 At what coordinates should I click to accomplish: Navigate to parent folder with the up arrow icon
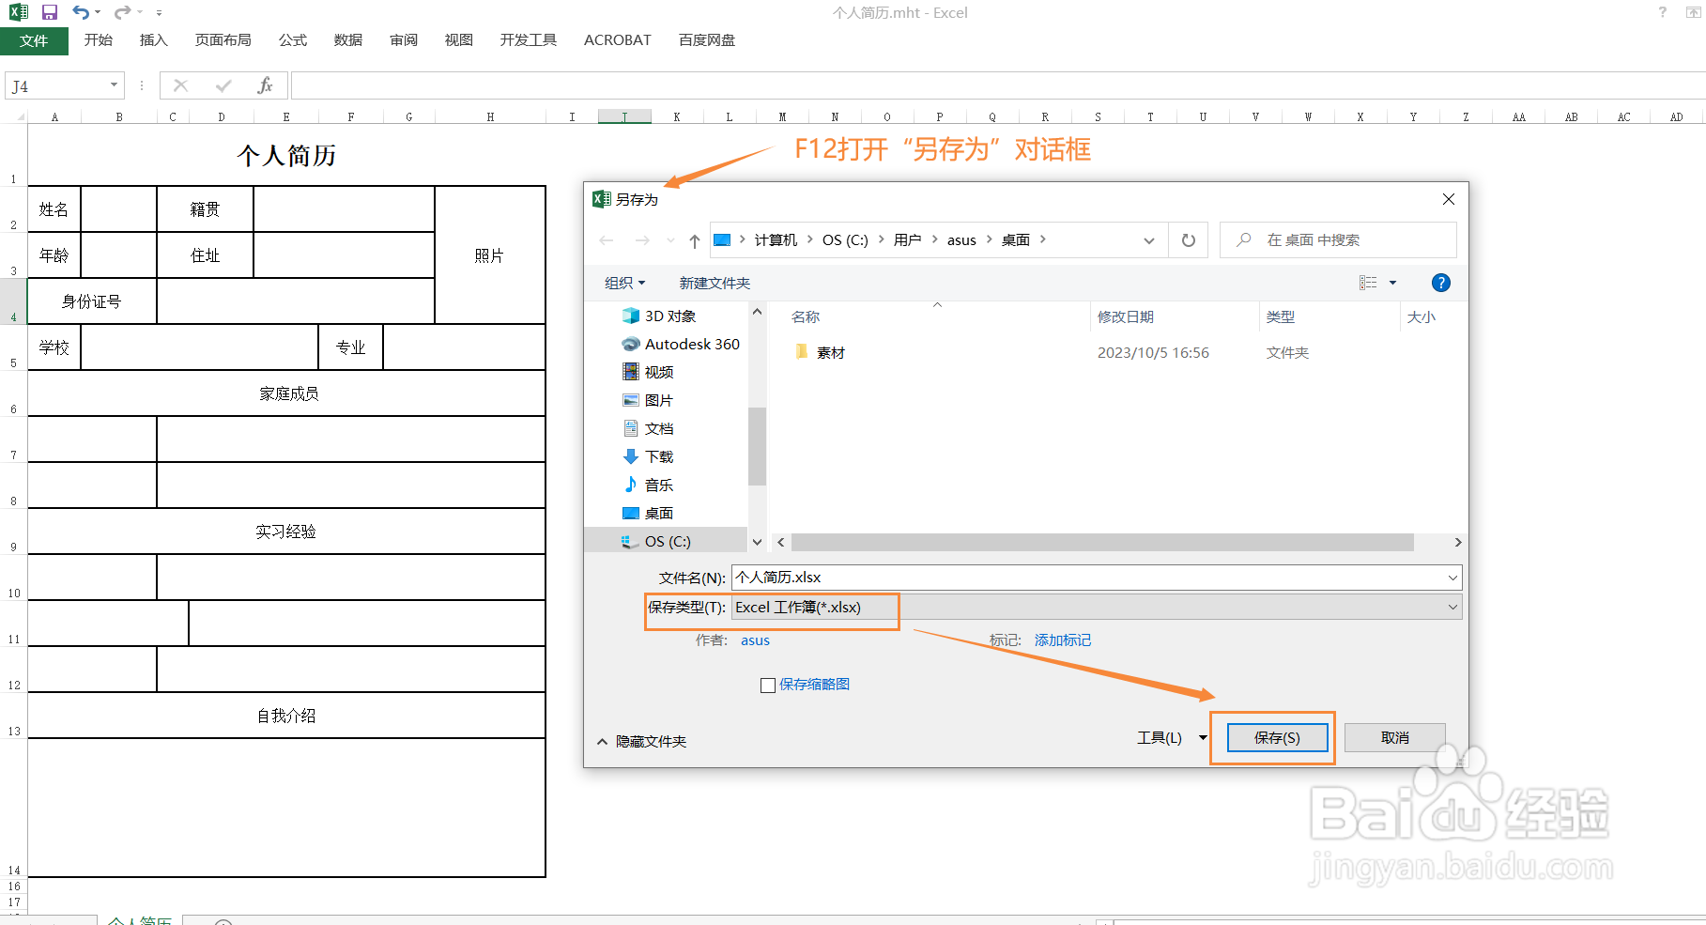693,239
